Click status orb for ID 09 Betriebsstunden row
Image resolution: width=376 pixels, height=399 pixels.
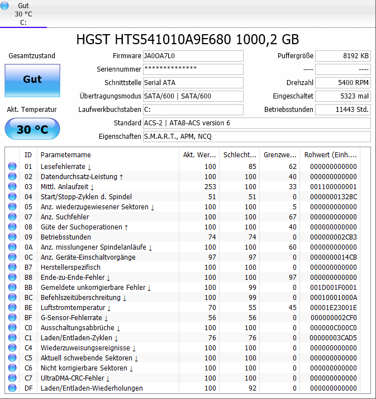coord(12,237)
